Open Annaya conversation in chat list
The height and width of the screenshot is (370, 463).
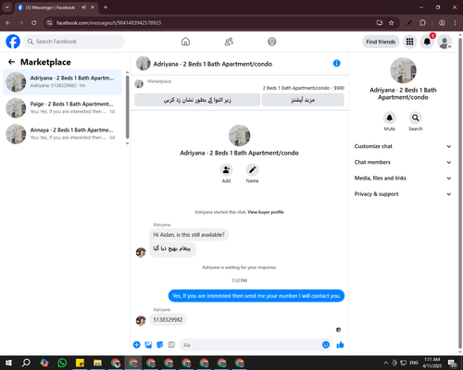(x=62, y=134)
